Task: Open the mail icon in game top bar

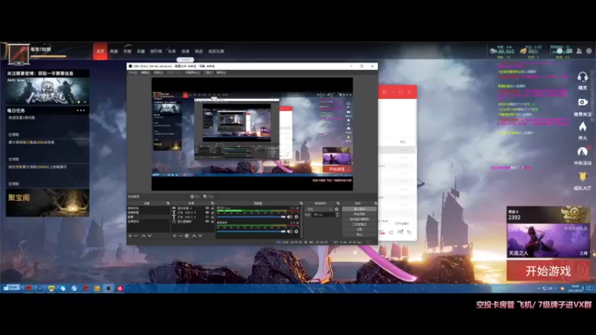Action: coord(569,51)
